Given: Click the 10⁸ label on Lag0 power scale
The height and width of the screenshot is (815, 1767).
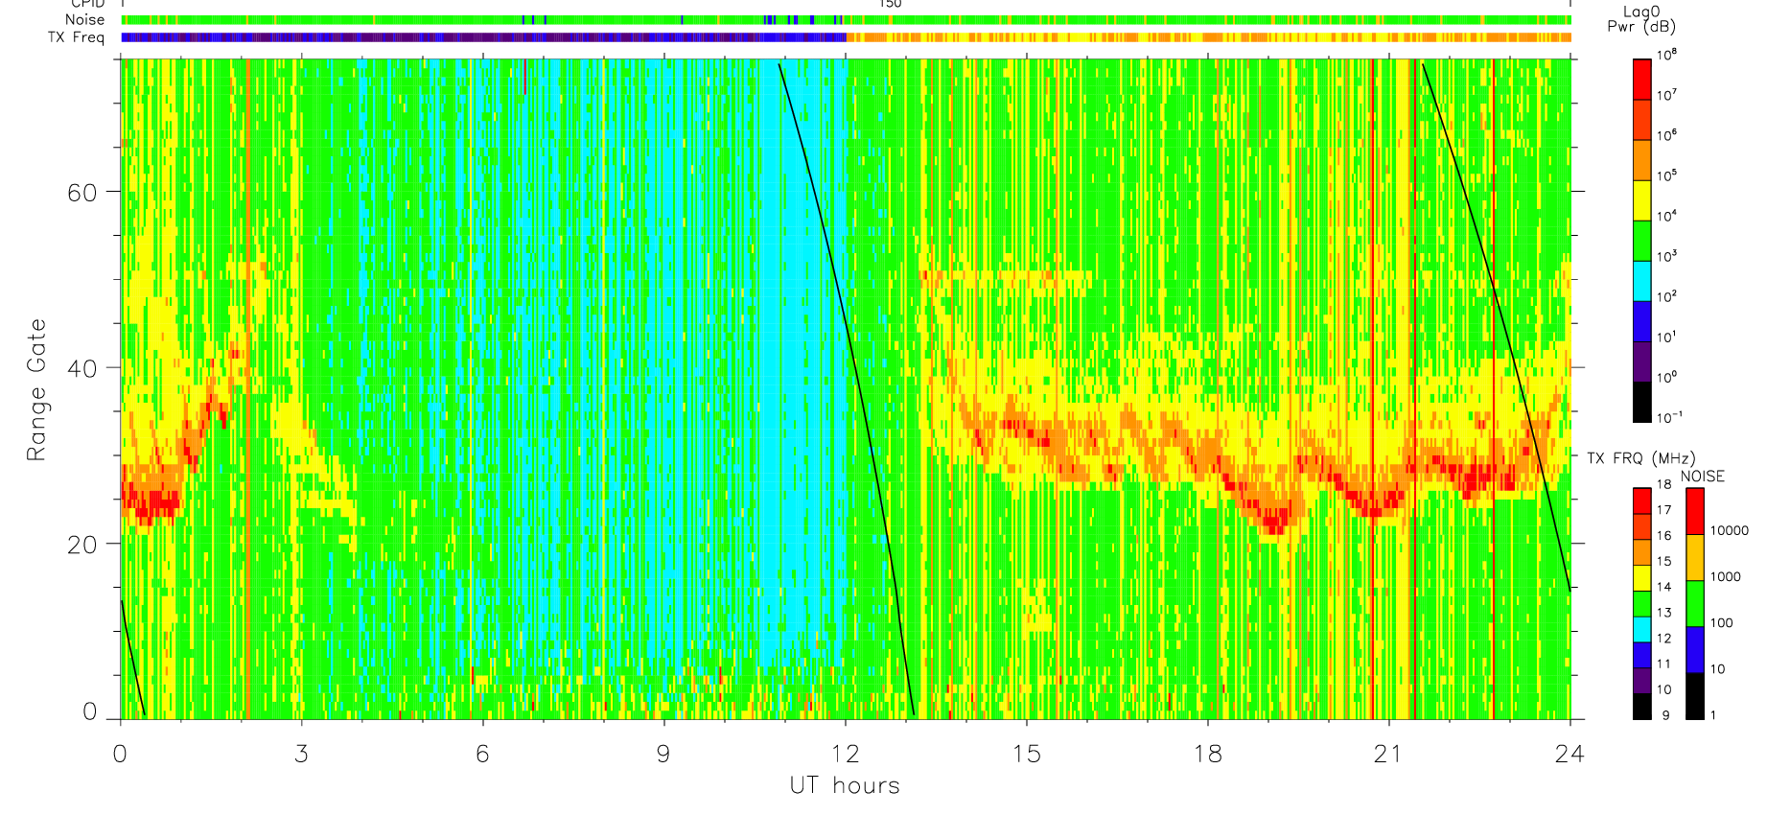Looking at the screenshot, I should coord(1666,56).
